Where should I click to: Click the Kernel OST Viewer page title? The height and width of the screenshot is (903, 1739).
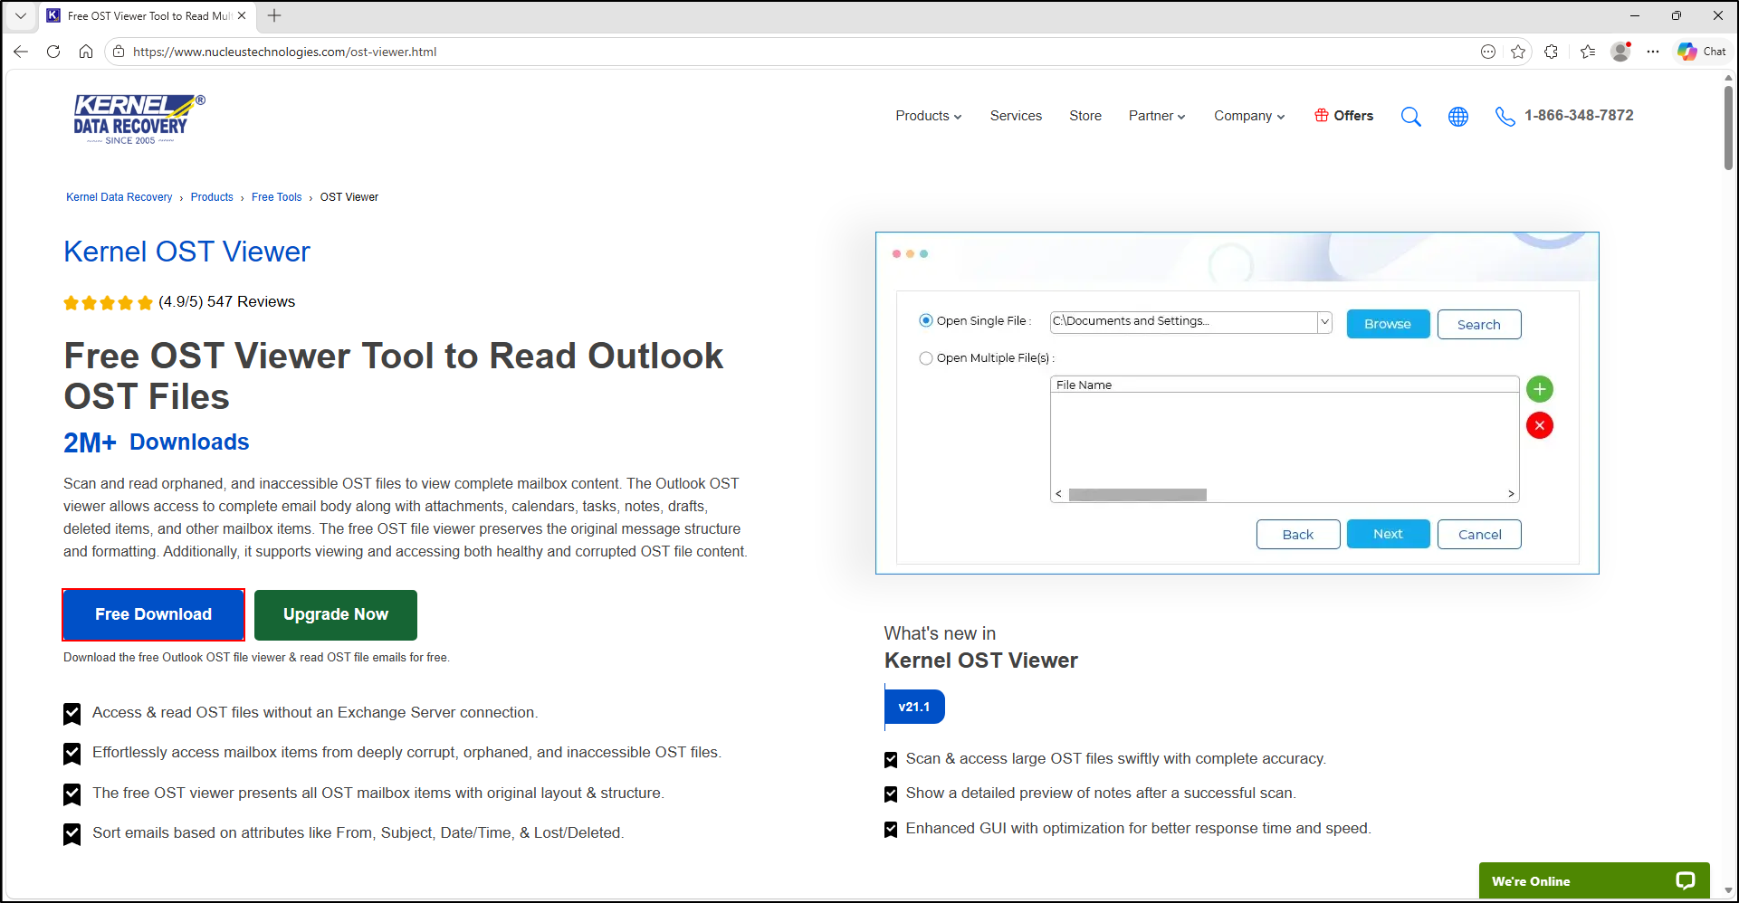pos(186,252)
